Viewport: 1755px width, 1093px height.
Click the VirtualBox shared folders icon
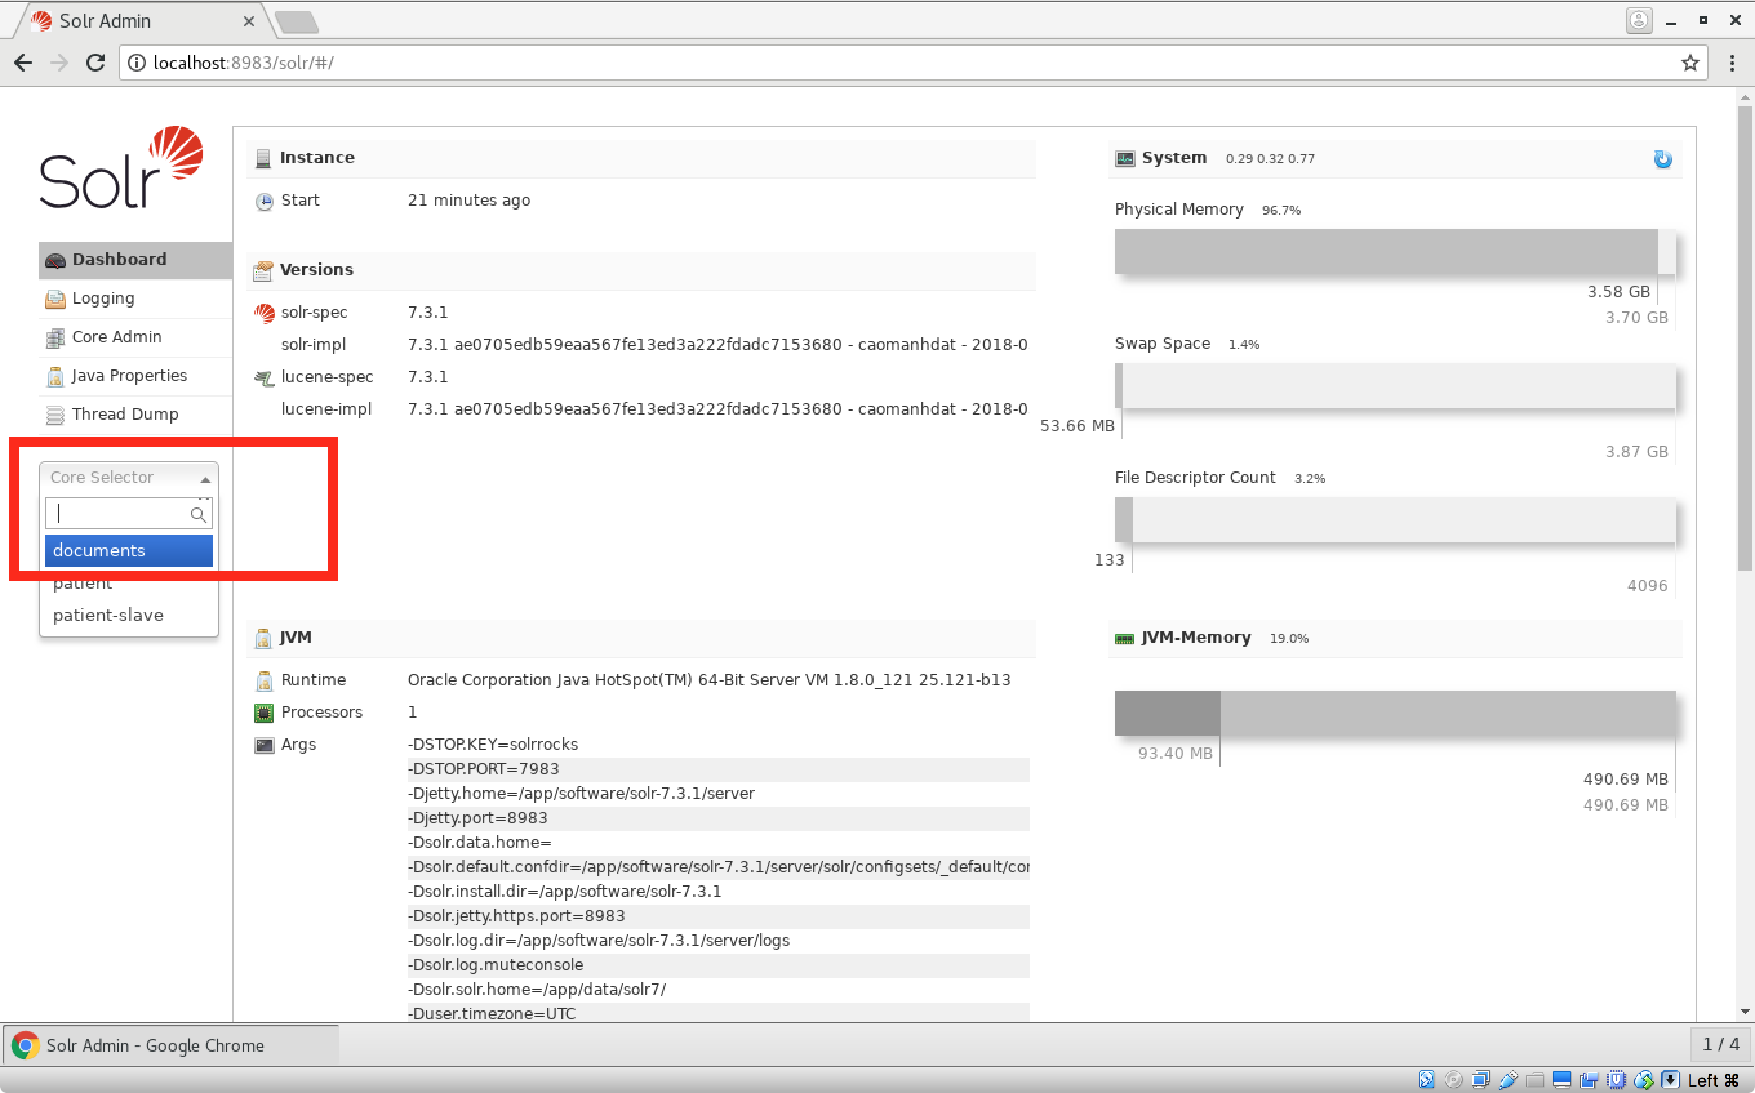1534,1080
